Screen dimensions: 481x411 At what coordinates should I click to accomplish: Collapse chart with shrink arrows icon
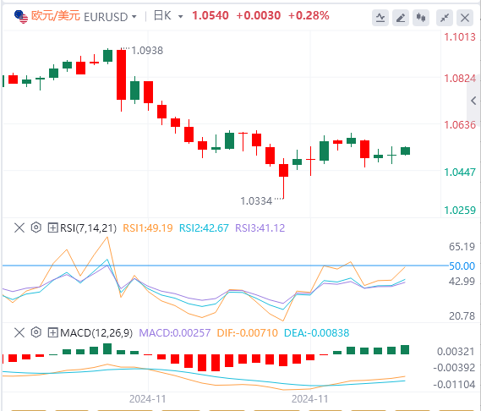445,18
